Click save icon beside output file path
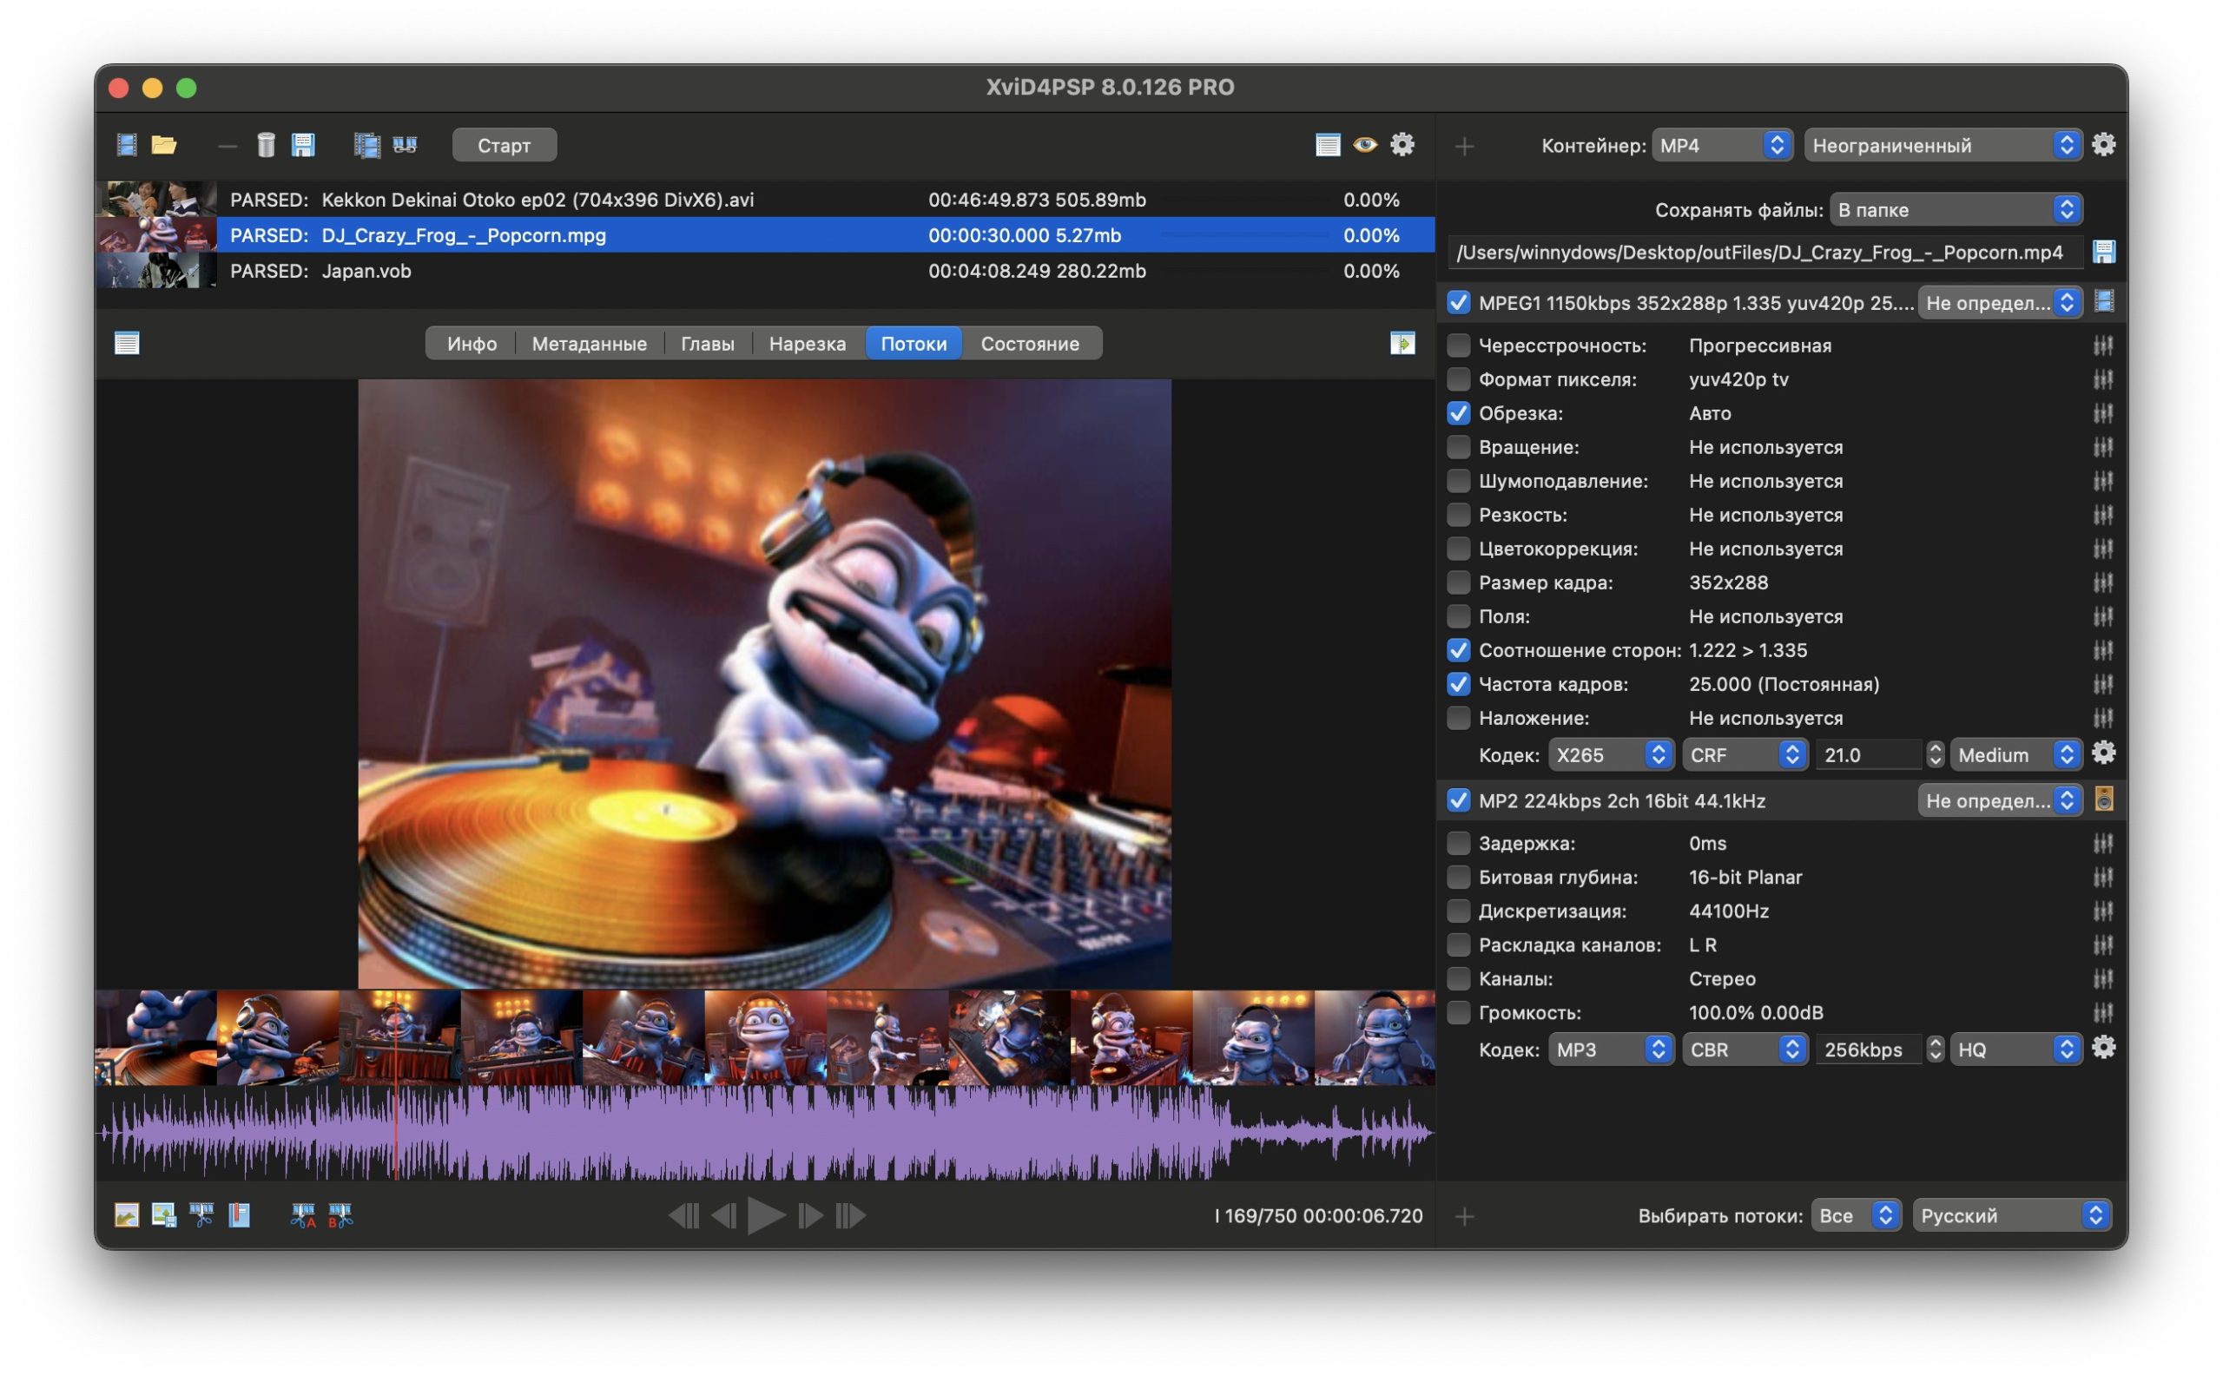 click(x=2104, y=253)
